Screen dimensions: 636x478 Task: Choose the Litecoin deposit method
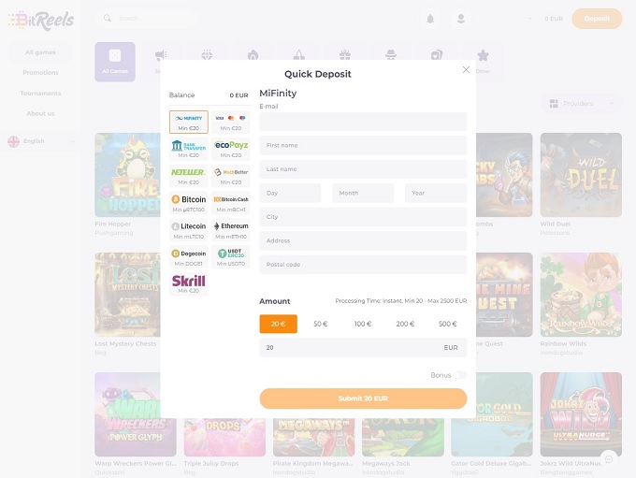click(189, 229)
